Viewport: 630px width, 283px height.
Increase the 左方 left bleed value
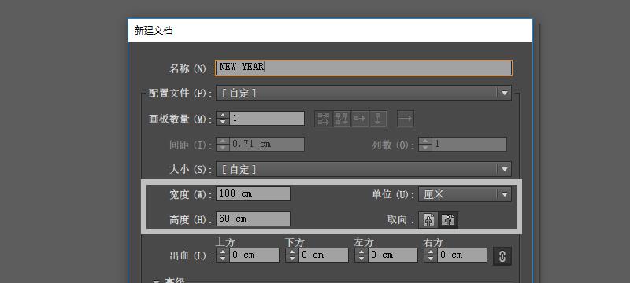(x=361, y=252)
